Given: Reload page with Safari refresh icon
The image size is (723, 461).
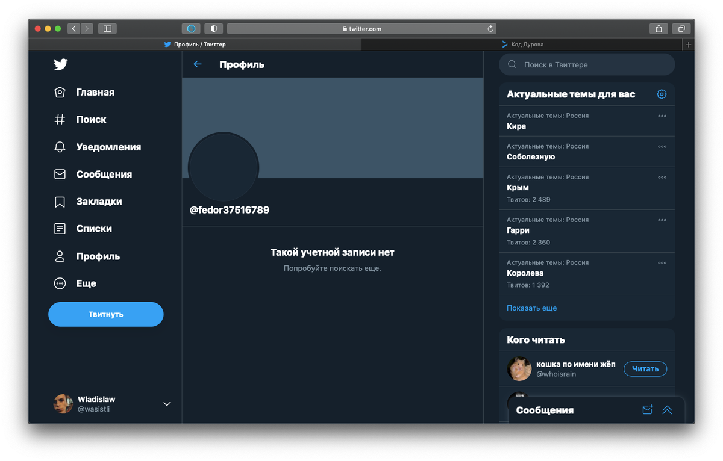Looking at the screenshot, I should 490,28.
